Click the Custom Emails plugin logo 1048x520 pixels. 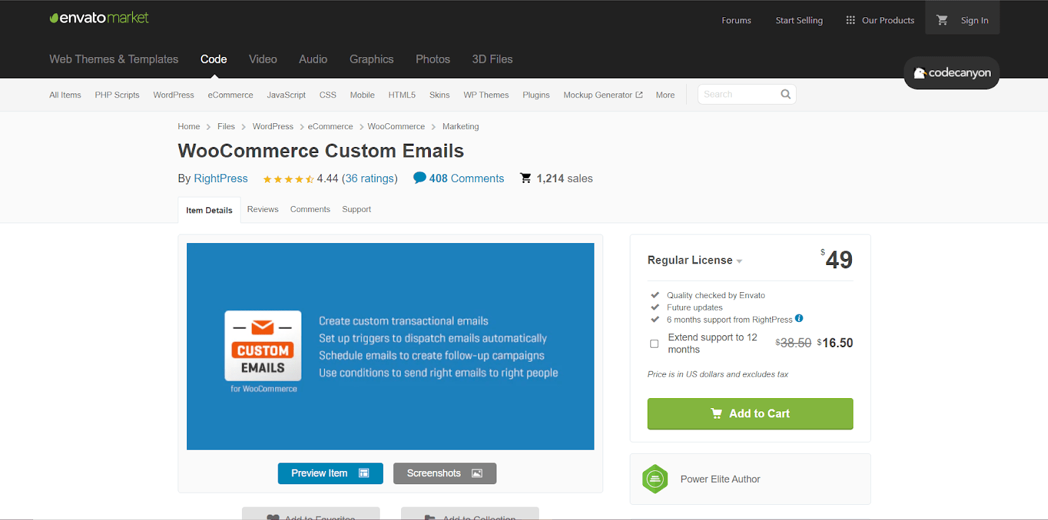coord(263,346)
